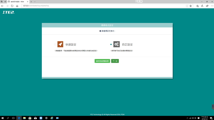Go to the browser home page
Image resolution: width=214 pixels, height=120 pixels.
tap(17, 6)
